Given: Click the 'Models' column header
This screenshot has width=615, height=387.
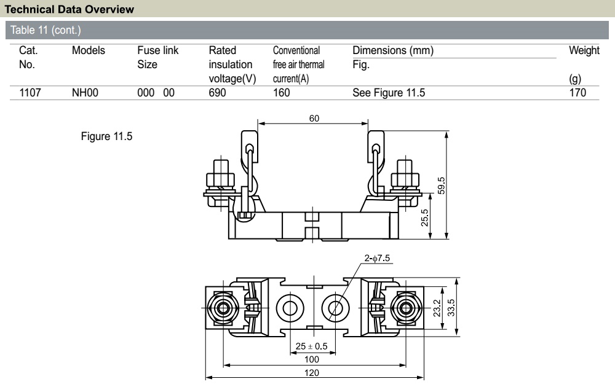Looking at the screenshot, I should [88, 50].
